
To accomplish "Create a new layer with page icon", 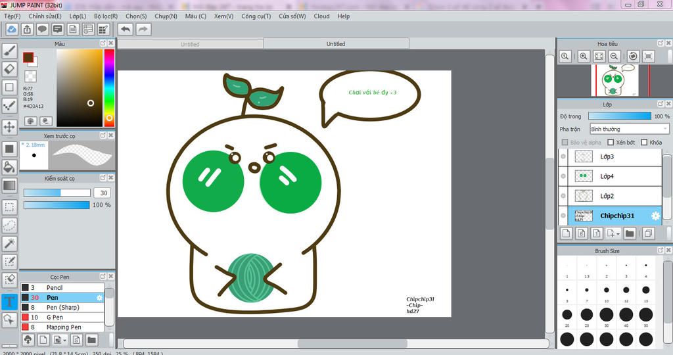I will point(566,233).
